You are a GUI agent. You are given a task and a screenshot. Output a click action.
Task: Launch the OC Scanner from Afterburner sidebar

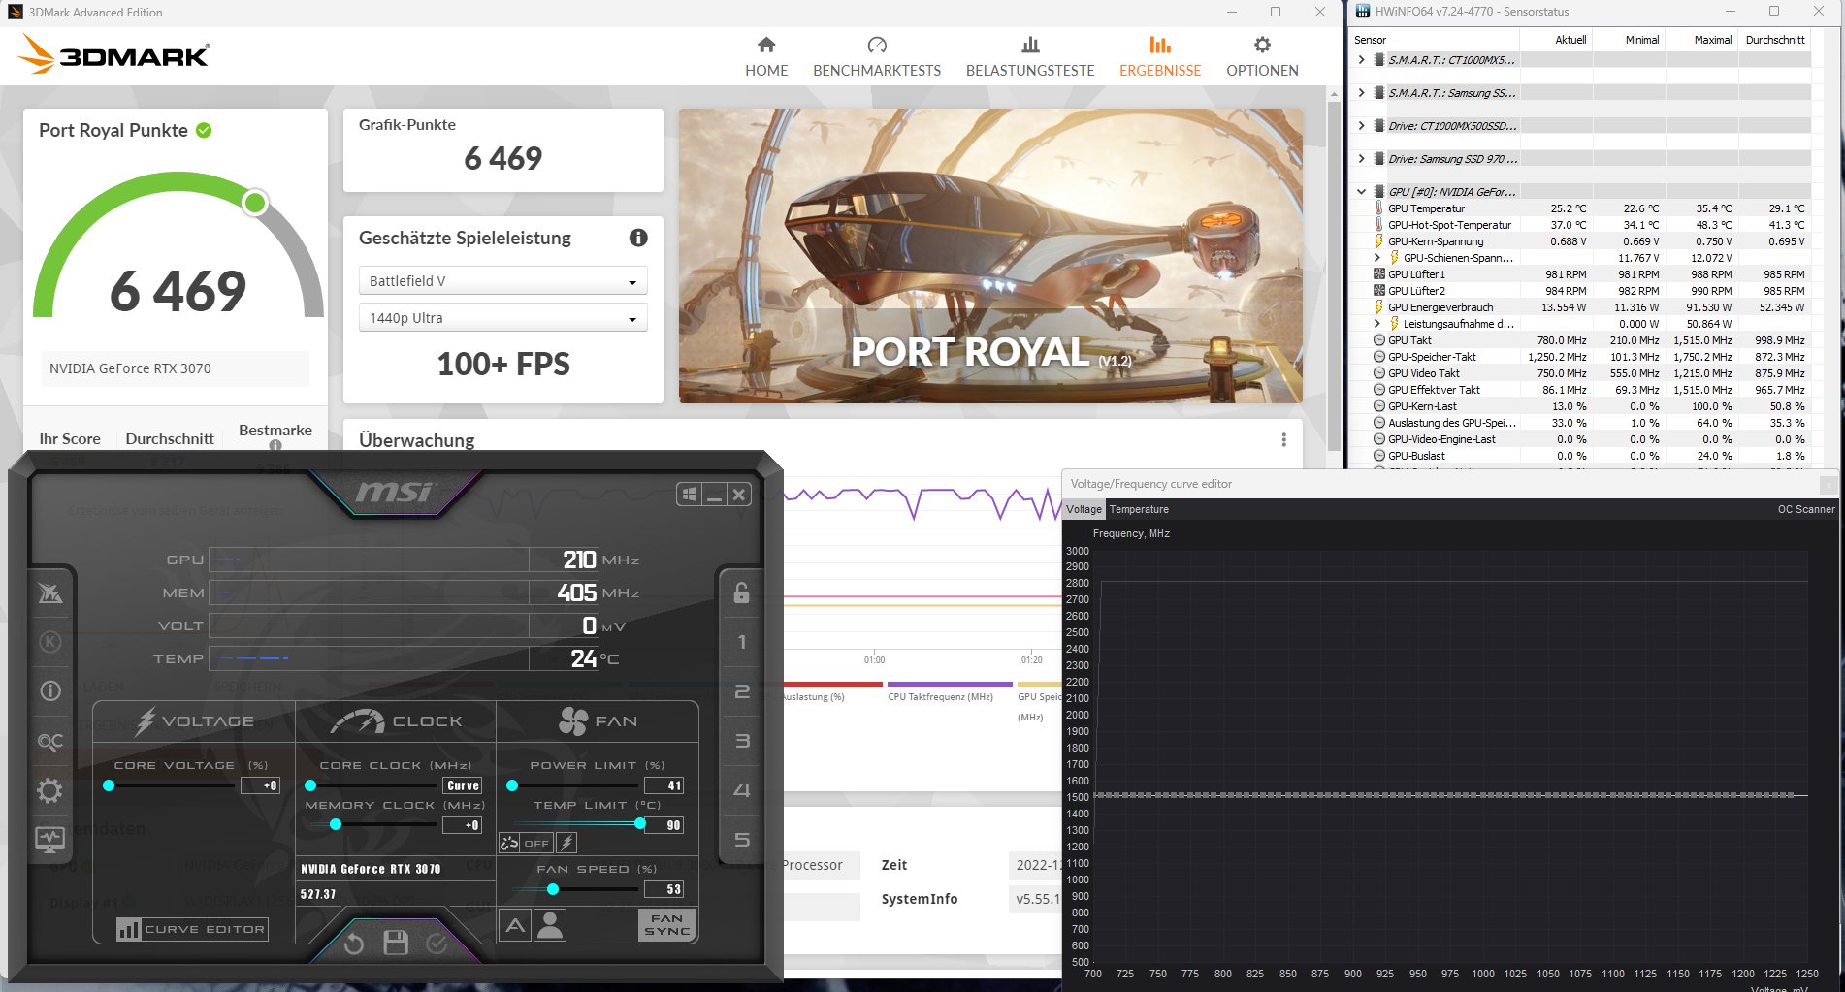point(50,742)
